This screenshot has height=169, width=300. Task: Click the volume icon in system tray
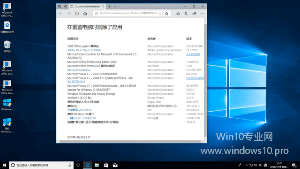(255, 165)
